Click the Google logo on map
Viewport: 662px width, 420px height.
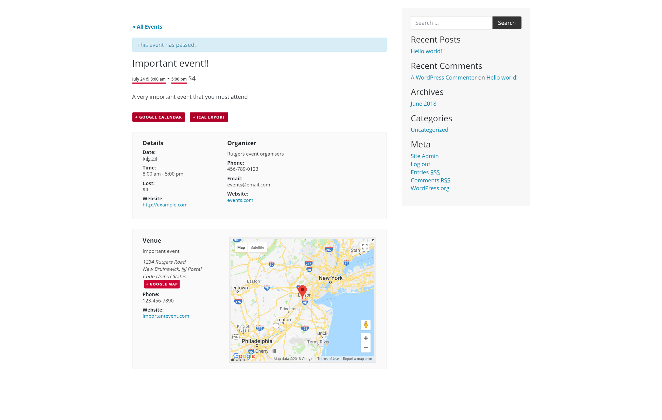coord(243,356)
